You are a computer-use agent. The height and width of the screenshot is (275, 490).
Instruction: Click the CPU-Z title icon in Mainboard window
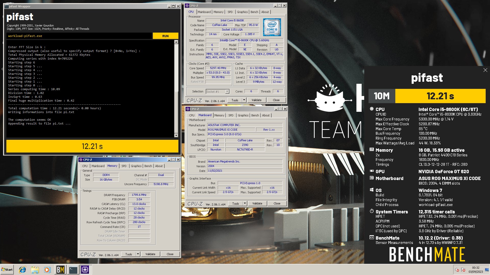(188, 109)
